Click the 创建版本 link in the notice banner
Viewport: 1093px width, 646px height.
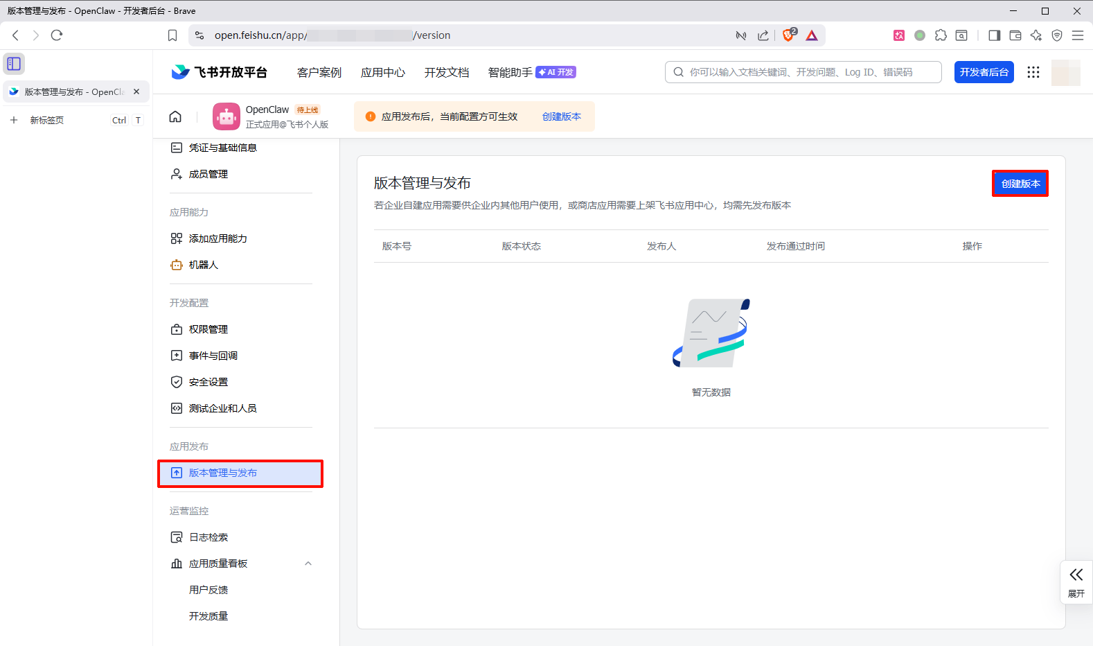point(561,116)
